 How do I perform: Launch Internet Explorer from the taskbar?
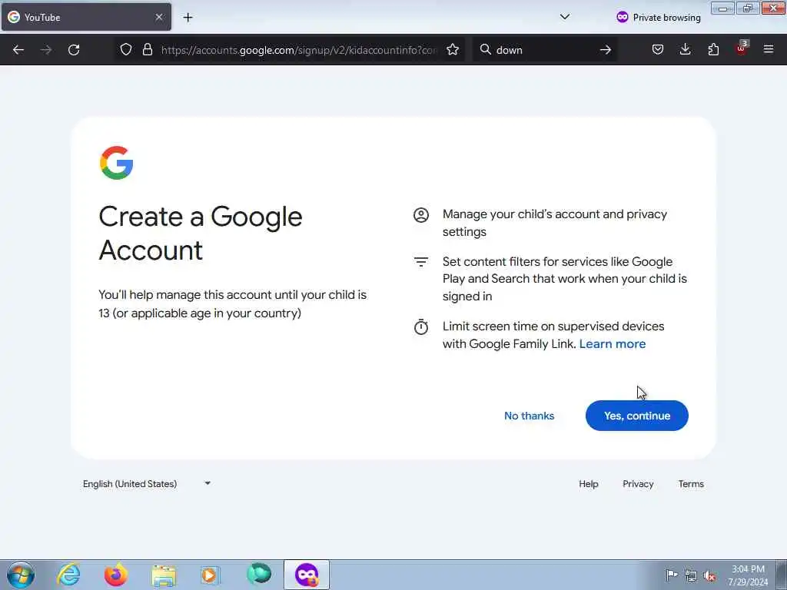[68, 575]
